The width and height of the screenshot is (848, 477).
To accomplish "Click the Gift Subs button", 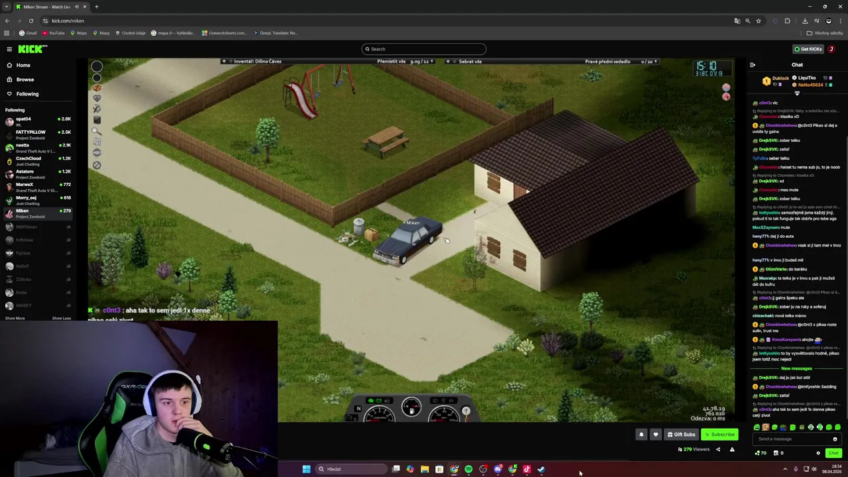I will coord(682,435).
